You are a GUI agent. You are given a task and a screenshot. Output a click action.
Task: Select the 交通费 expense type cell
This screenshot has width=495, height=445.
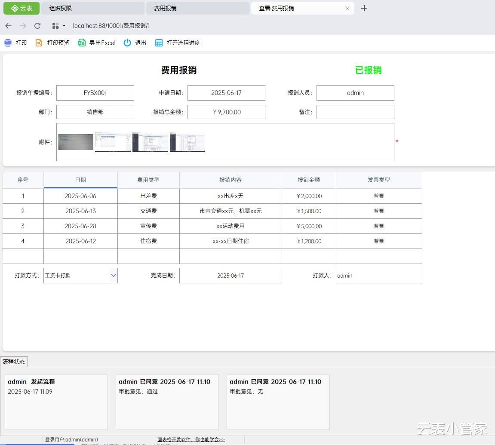[x=148, y=211]
